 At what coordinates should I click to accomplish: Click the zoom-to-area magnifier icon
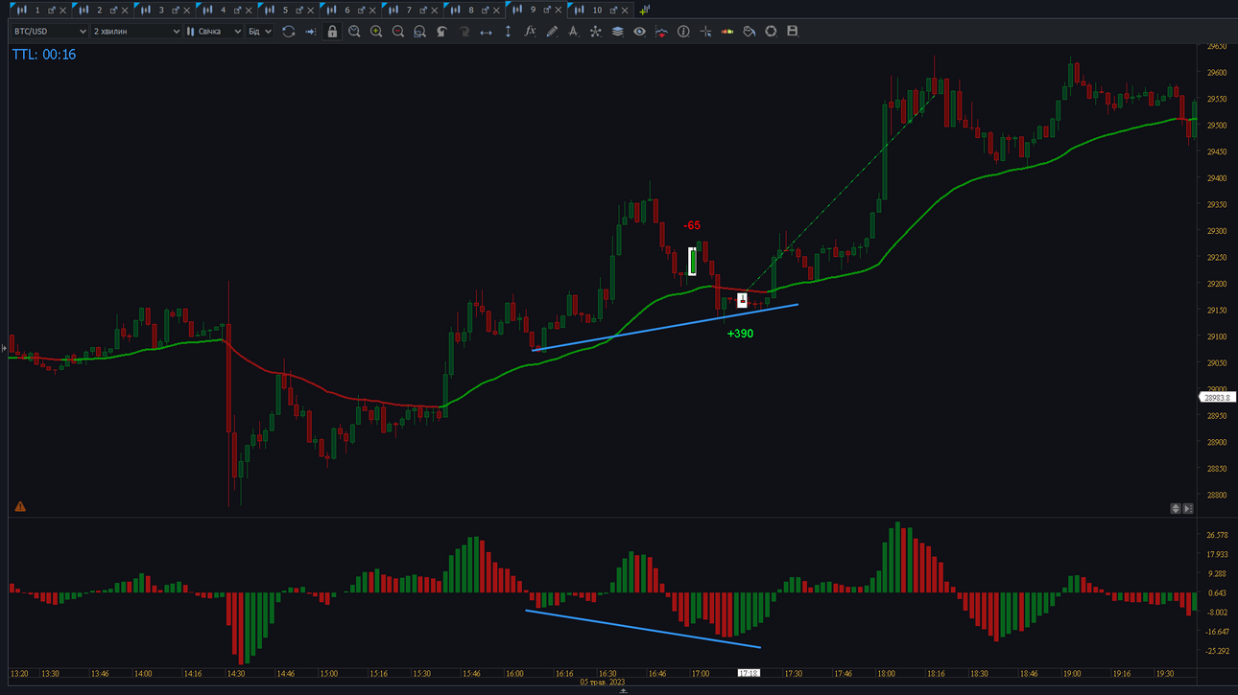click(x=419, y=32)
